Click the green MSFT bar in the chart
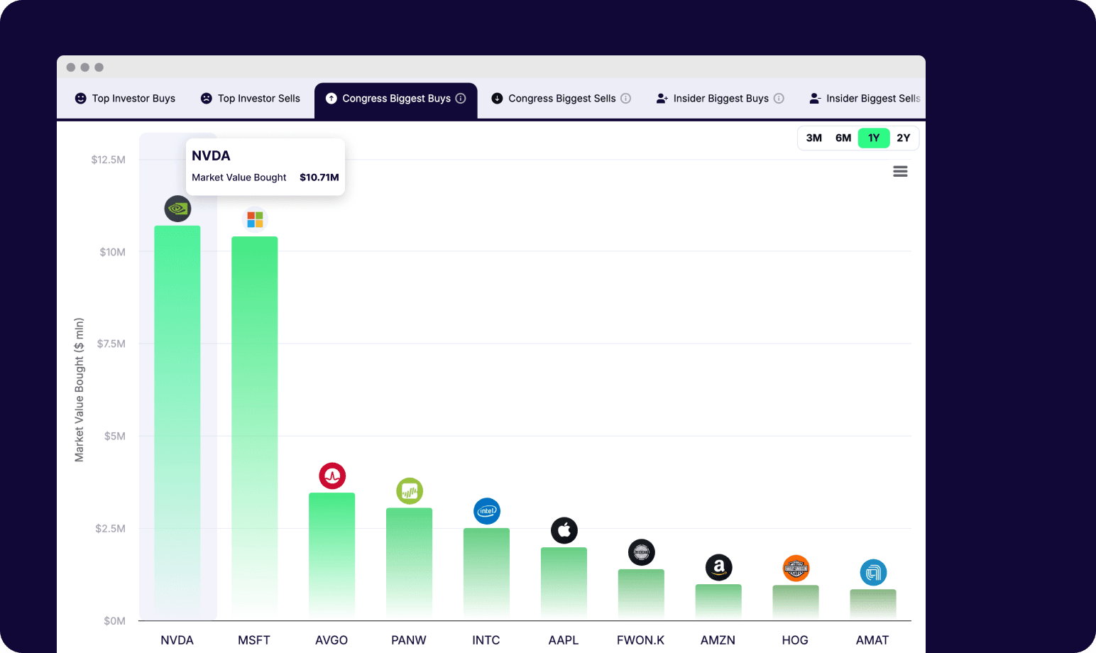Screen dimensions: 1096x653 255,426
